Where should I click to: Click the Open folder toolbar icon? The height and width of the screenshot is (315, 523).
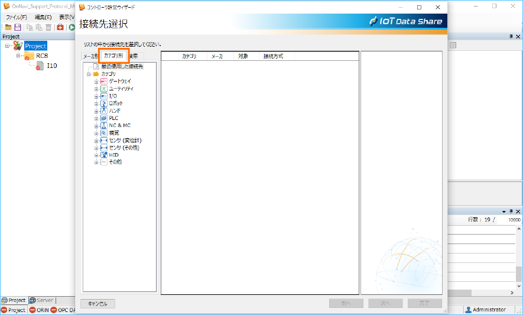click(x=8, y=28)
